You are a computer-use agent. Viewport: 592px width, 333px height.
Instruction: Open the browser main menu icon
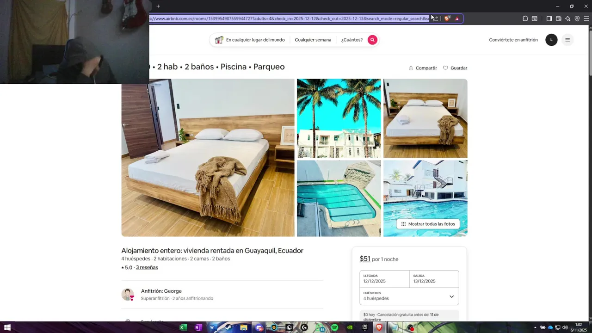tap(586, 18)
